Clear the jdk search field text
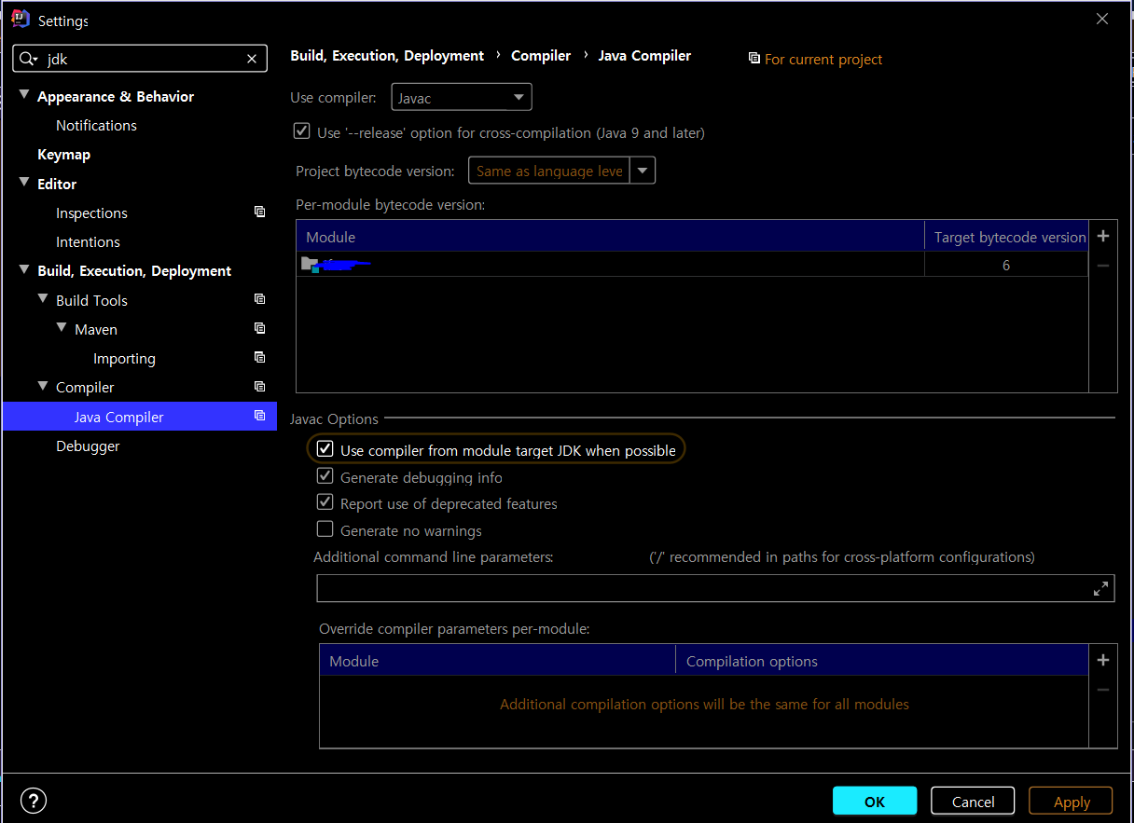This screenshot has height=823, width=1134. [x=252, y=59]
